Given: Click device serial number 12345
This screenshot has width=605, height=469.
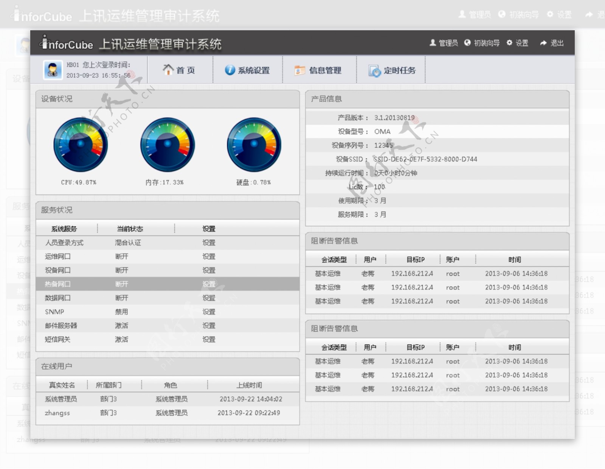Looking at the screenshot, I should point(383,145).
